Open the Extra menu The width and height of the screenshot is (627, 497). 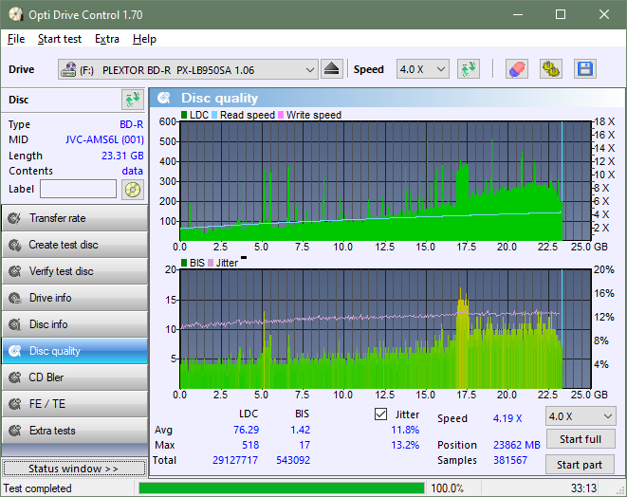[107, 39]
